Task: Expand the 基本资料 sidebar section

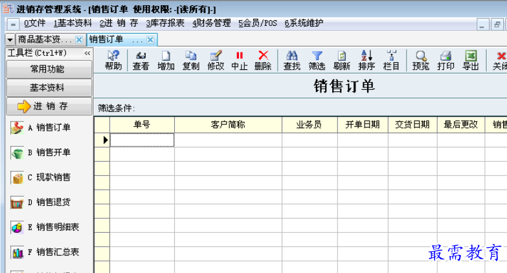Action: tap(49, 87)
